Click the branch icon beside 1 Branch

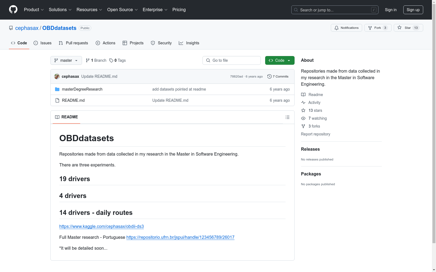click(88, 60)
